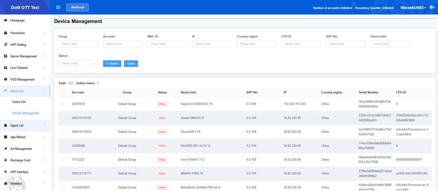The width and height of the screenshot is (438, 191).
Task: Click the CPU ID filter input
Action: point(301,44)
